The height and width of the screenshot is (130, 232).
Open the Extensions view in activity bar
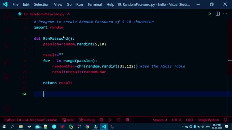pos(7,77)
